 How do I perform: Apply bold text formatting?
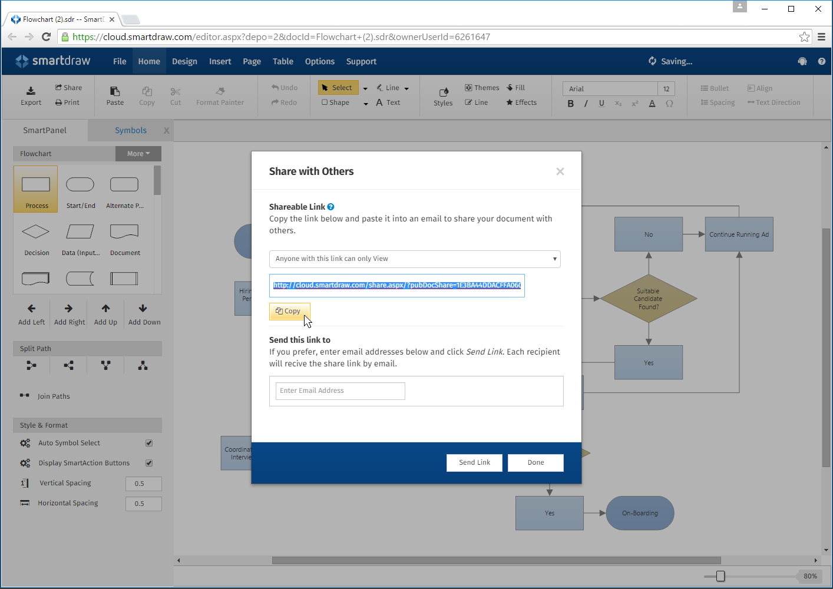click(570, 102)
